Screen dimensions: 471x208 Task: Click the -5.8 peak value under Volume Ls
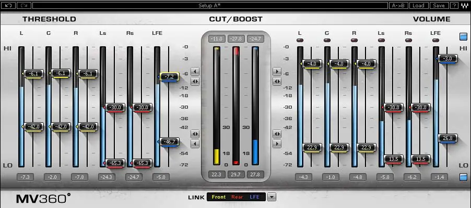click(385, 177)
